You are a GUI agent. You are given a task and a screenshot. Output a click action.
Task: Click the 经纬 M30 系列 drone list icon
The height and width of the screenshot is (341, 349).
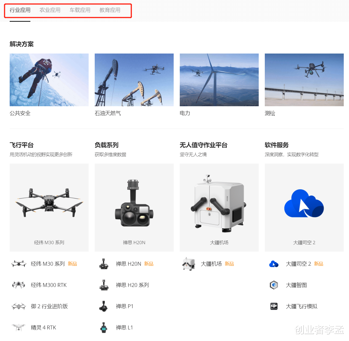pos(19,264)
